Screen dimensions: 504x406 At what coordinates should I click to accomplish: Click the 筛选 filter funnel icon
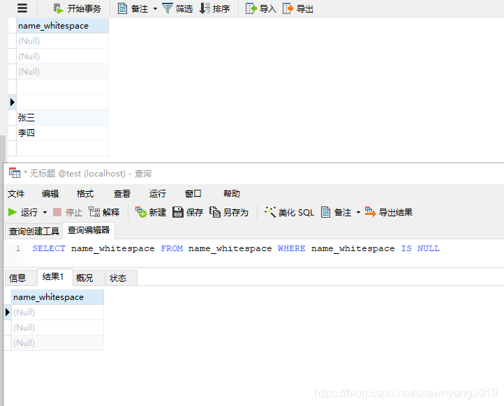click(x=167, y=8)
